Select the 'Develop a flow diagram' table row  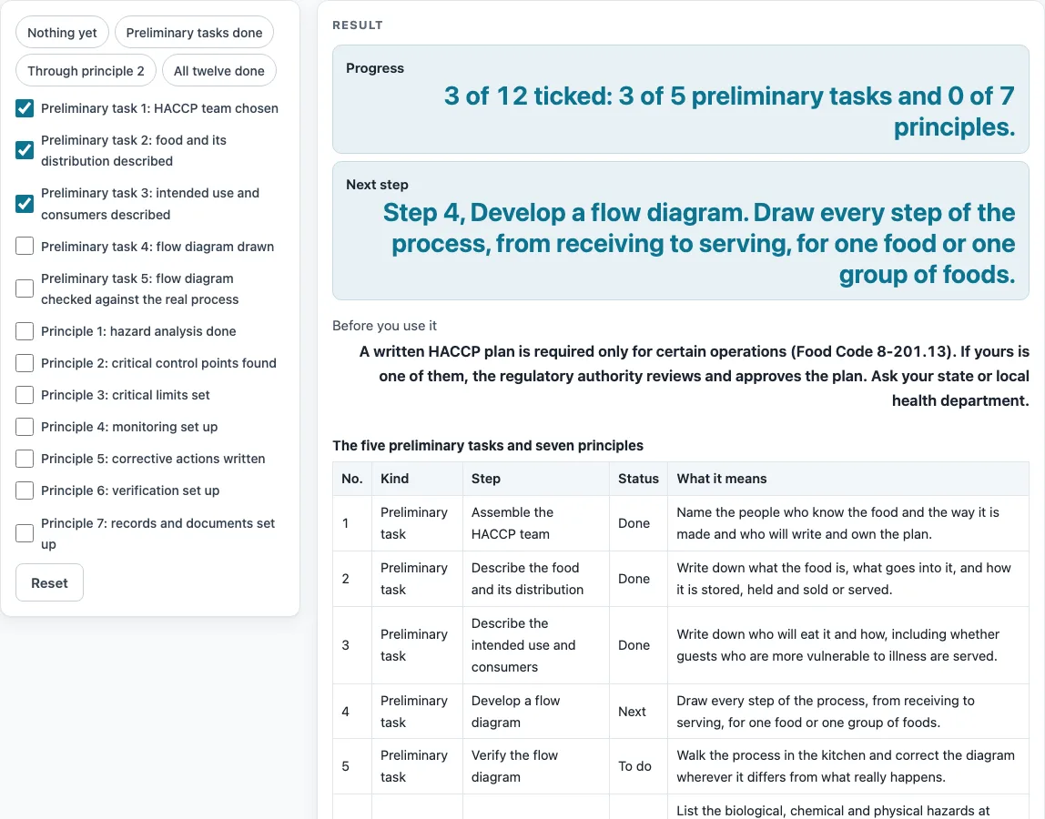coord(681,711)
